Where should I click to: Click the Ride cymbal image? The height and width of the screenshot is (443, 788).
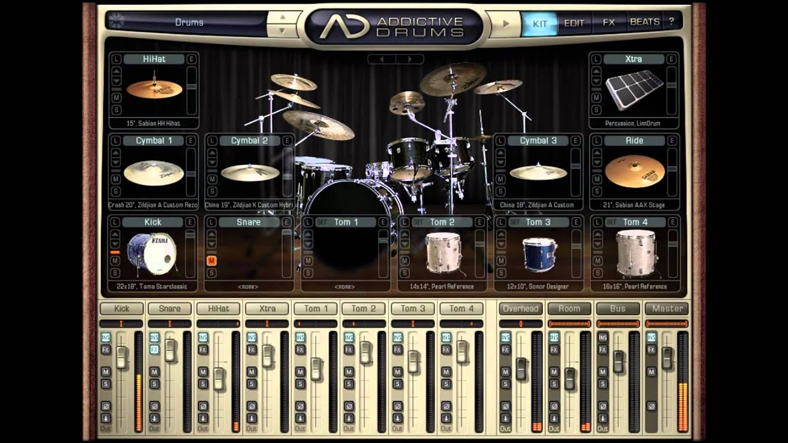pos(635,172)
